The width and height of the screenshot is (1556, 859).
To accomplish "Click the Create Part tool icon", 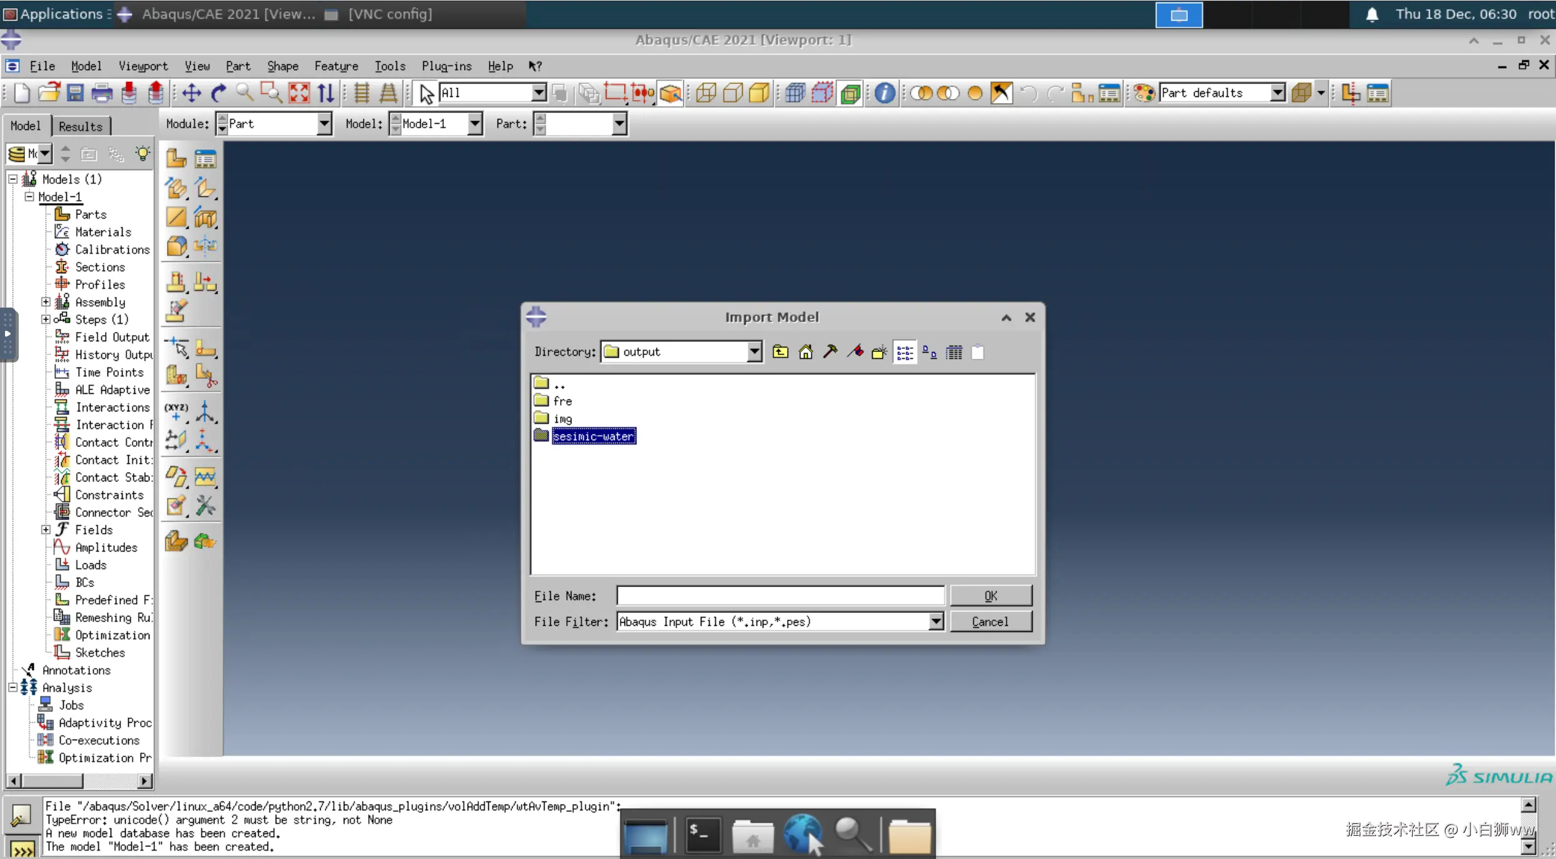I will click(176, 158).
